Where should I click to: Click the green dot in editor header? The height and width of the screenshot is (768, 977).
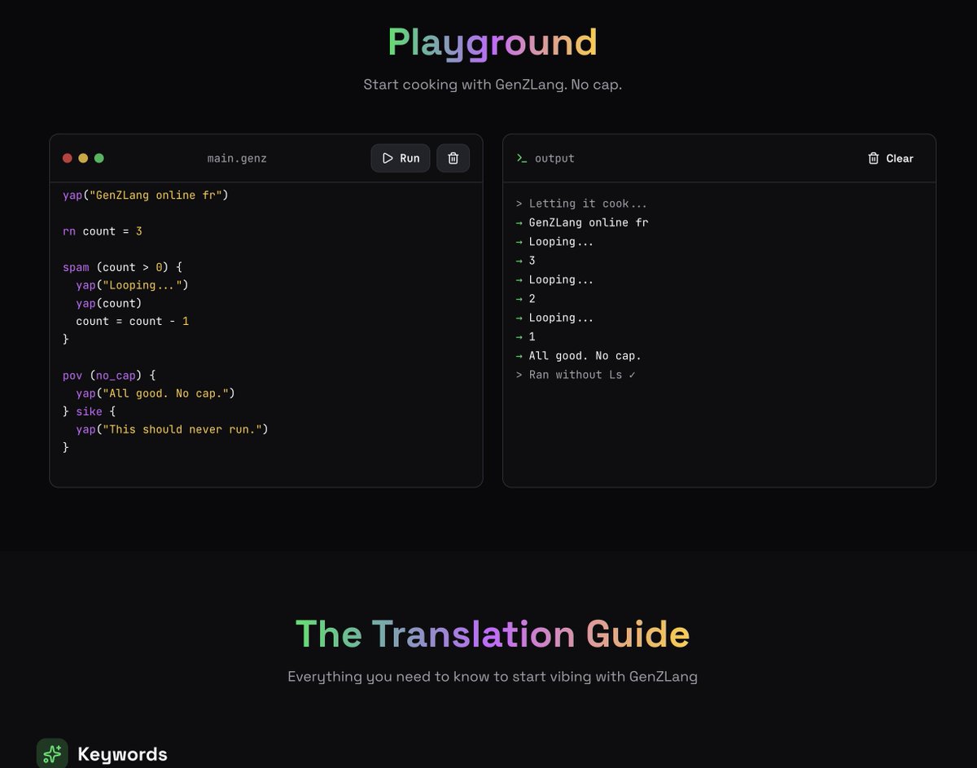[99, 158]
